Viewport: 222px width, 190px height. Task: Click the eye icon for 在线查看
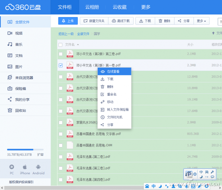pyautogui.click(x=102, y=72)
